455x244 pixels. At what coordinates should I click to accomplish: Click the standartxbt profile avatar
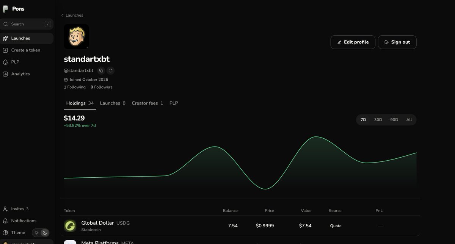pos(76,37)
